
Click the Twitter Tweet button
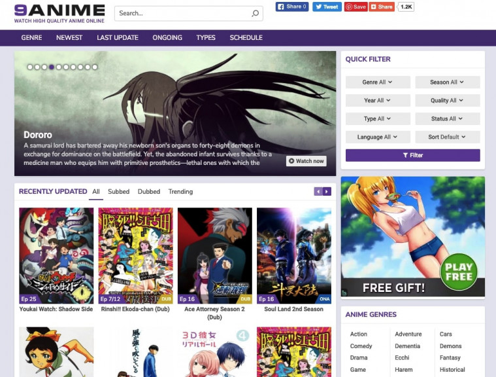click(x=327, y=7)
